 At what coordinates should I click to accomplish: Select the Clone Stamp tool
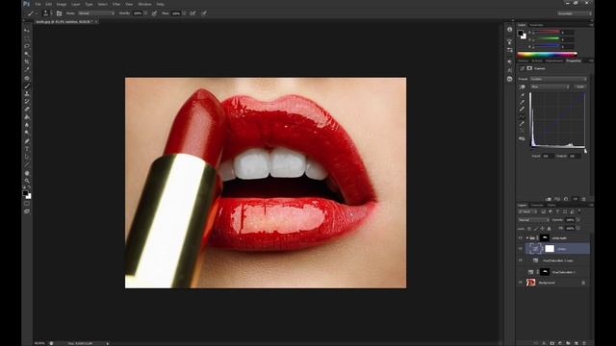pos(27,94)
